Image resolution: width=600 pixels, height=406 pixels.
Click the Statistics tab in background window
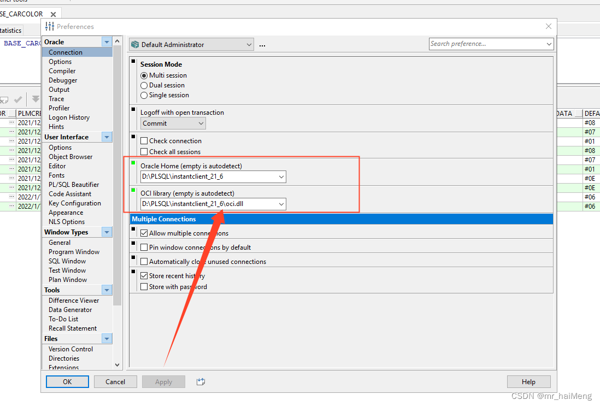pyautogui.click(x=11, y=30)
